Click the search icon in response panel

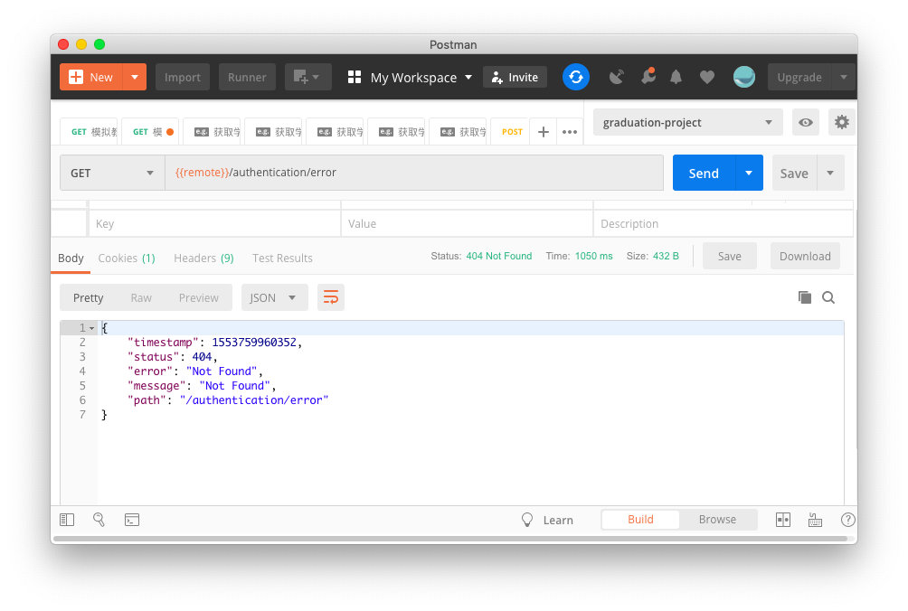pyautogui.click(x=828, y=297)
